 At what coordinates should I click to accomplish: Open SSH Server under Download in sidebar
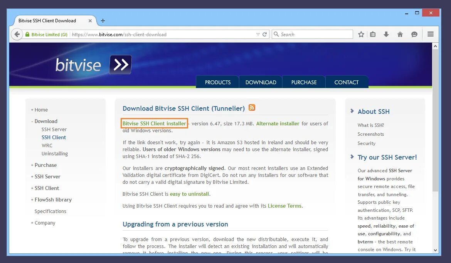(x=54, y=129)
